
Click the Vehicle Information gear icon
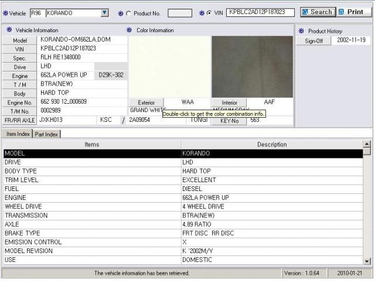9,30
